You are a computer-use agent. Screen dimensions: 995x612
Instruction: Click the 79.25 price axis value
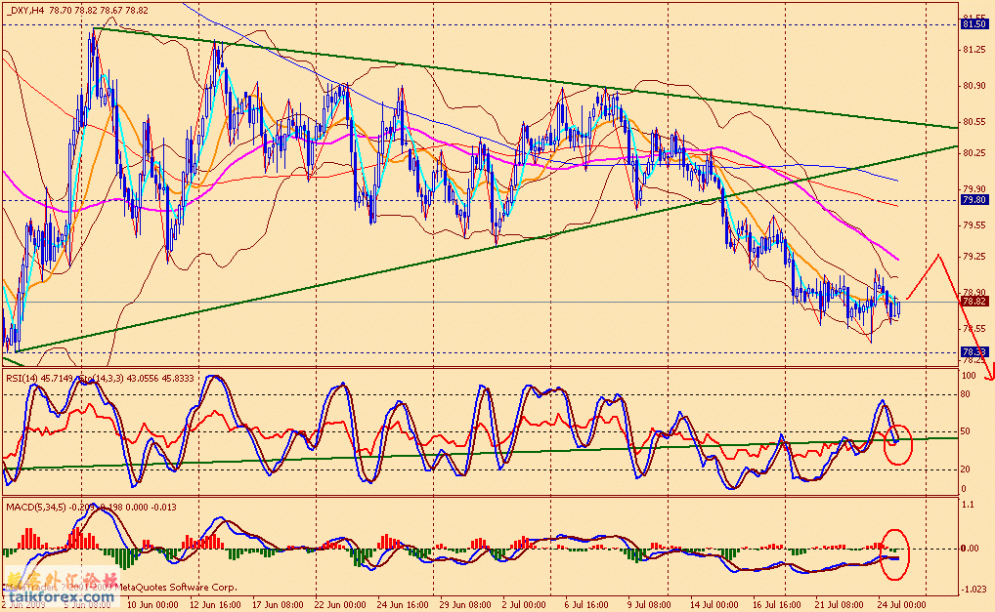point(974,257)
